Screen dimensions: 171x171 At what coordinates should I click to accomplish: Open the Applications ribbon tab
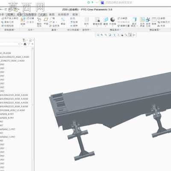pos(63,15)
